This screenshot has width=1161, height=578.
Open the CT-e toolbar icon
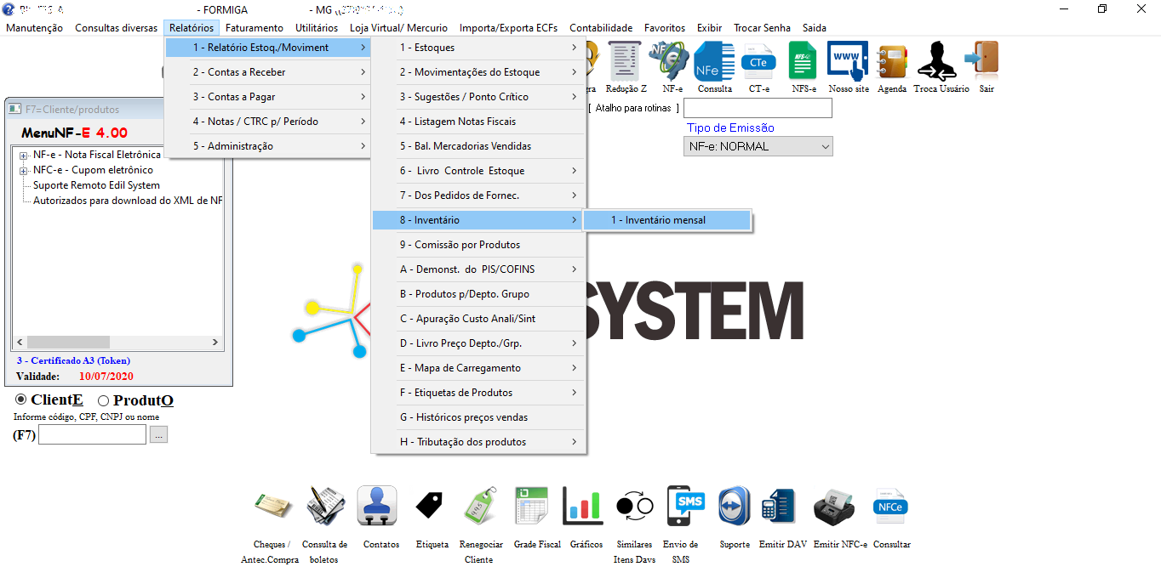(x=758, y=62)
